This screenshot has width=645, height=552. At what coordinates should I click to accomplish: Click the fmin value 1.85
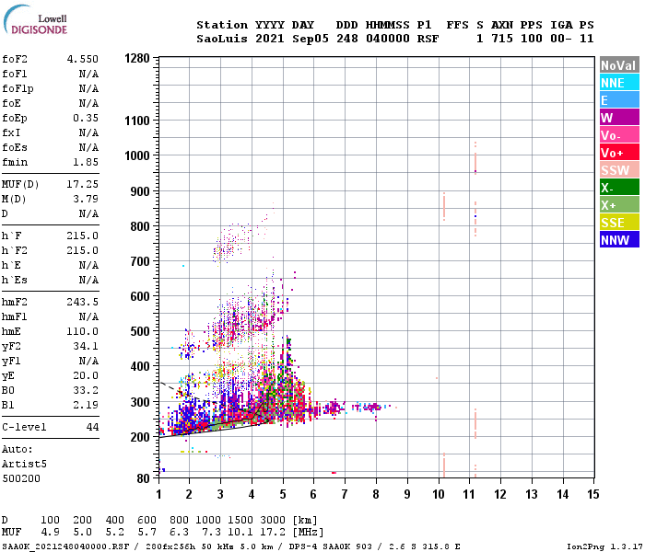pos(86,162)
